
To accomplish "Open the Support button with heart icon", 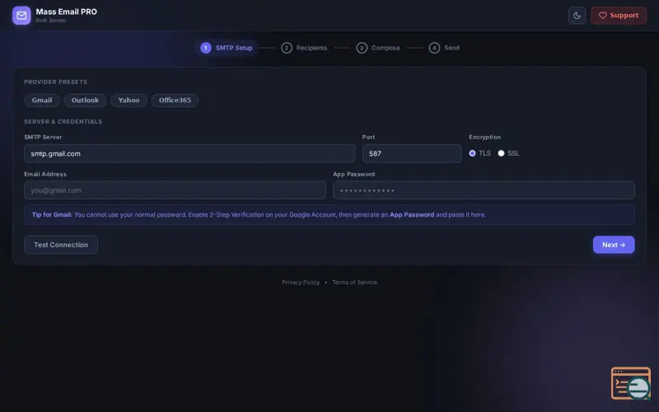I will pos(619,16).
